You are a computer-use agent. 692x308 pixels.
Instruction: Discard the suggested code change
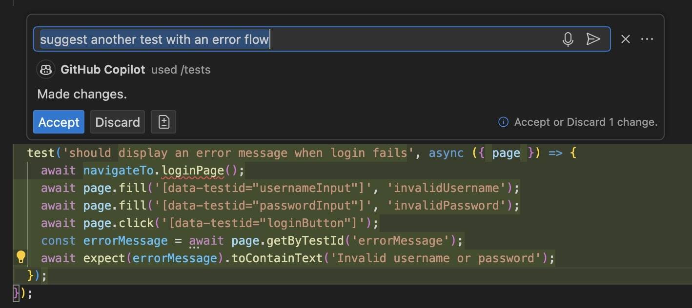coord(117,122)
